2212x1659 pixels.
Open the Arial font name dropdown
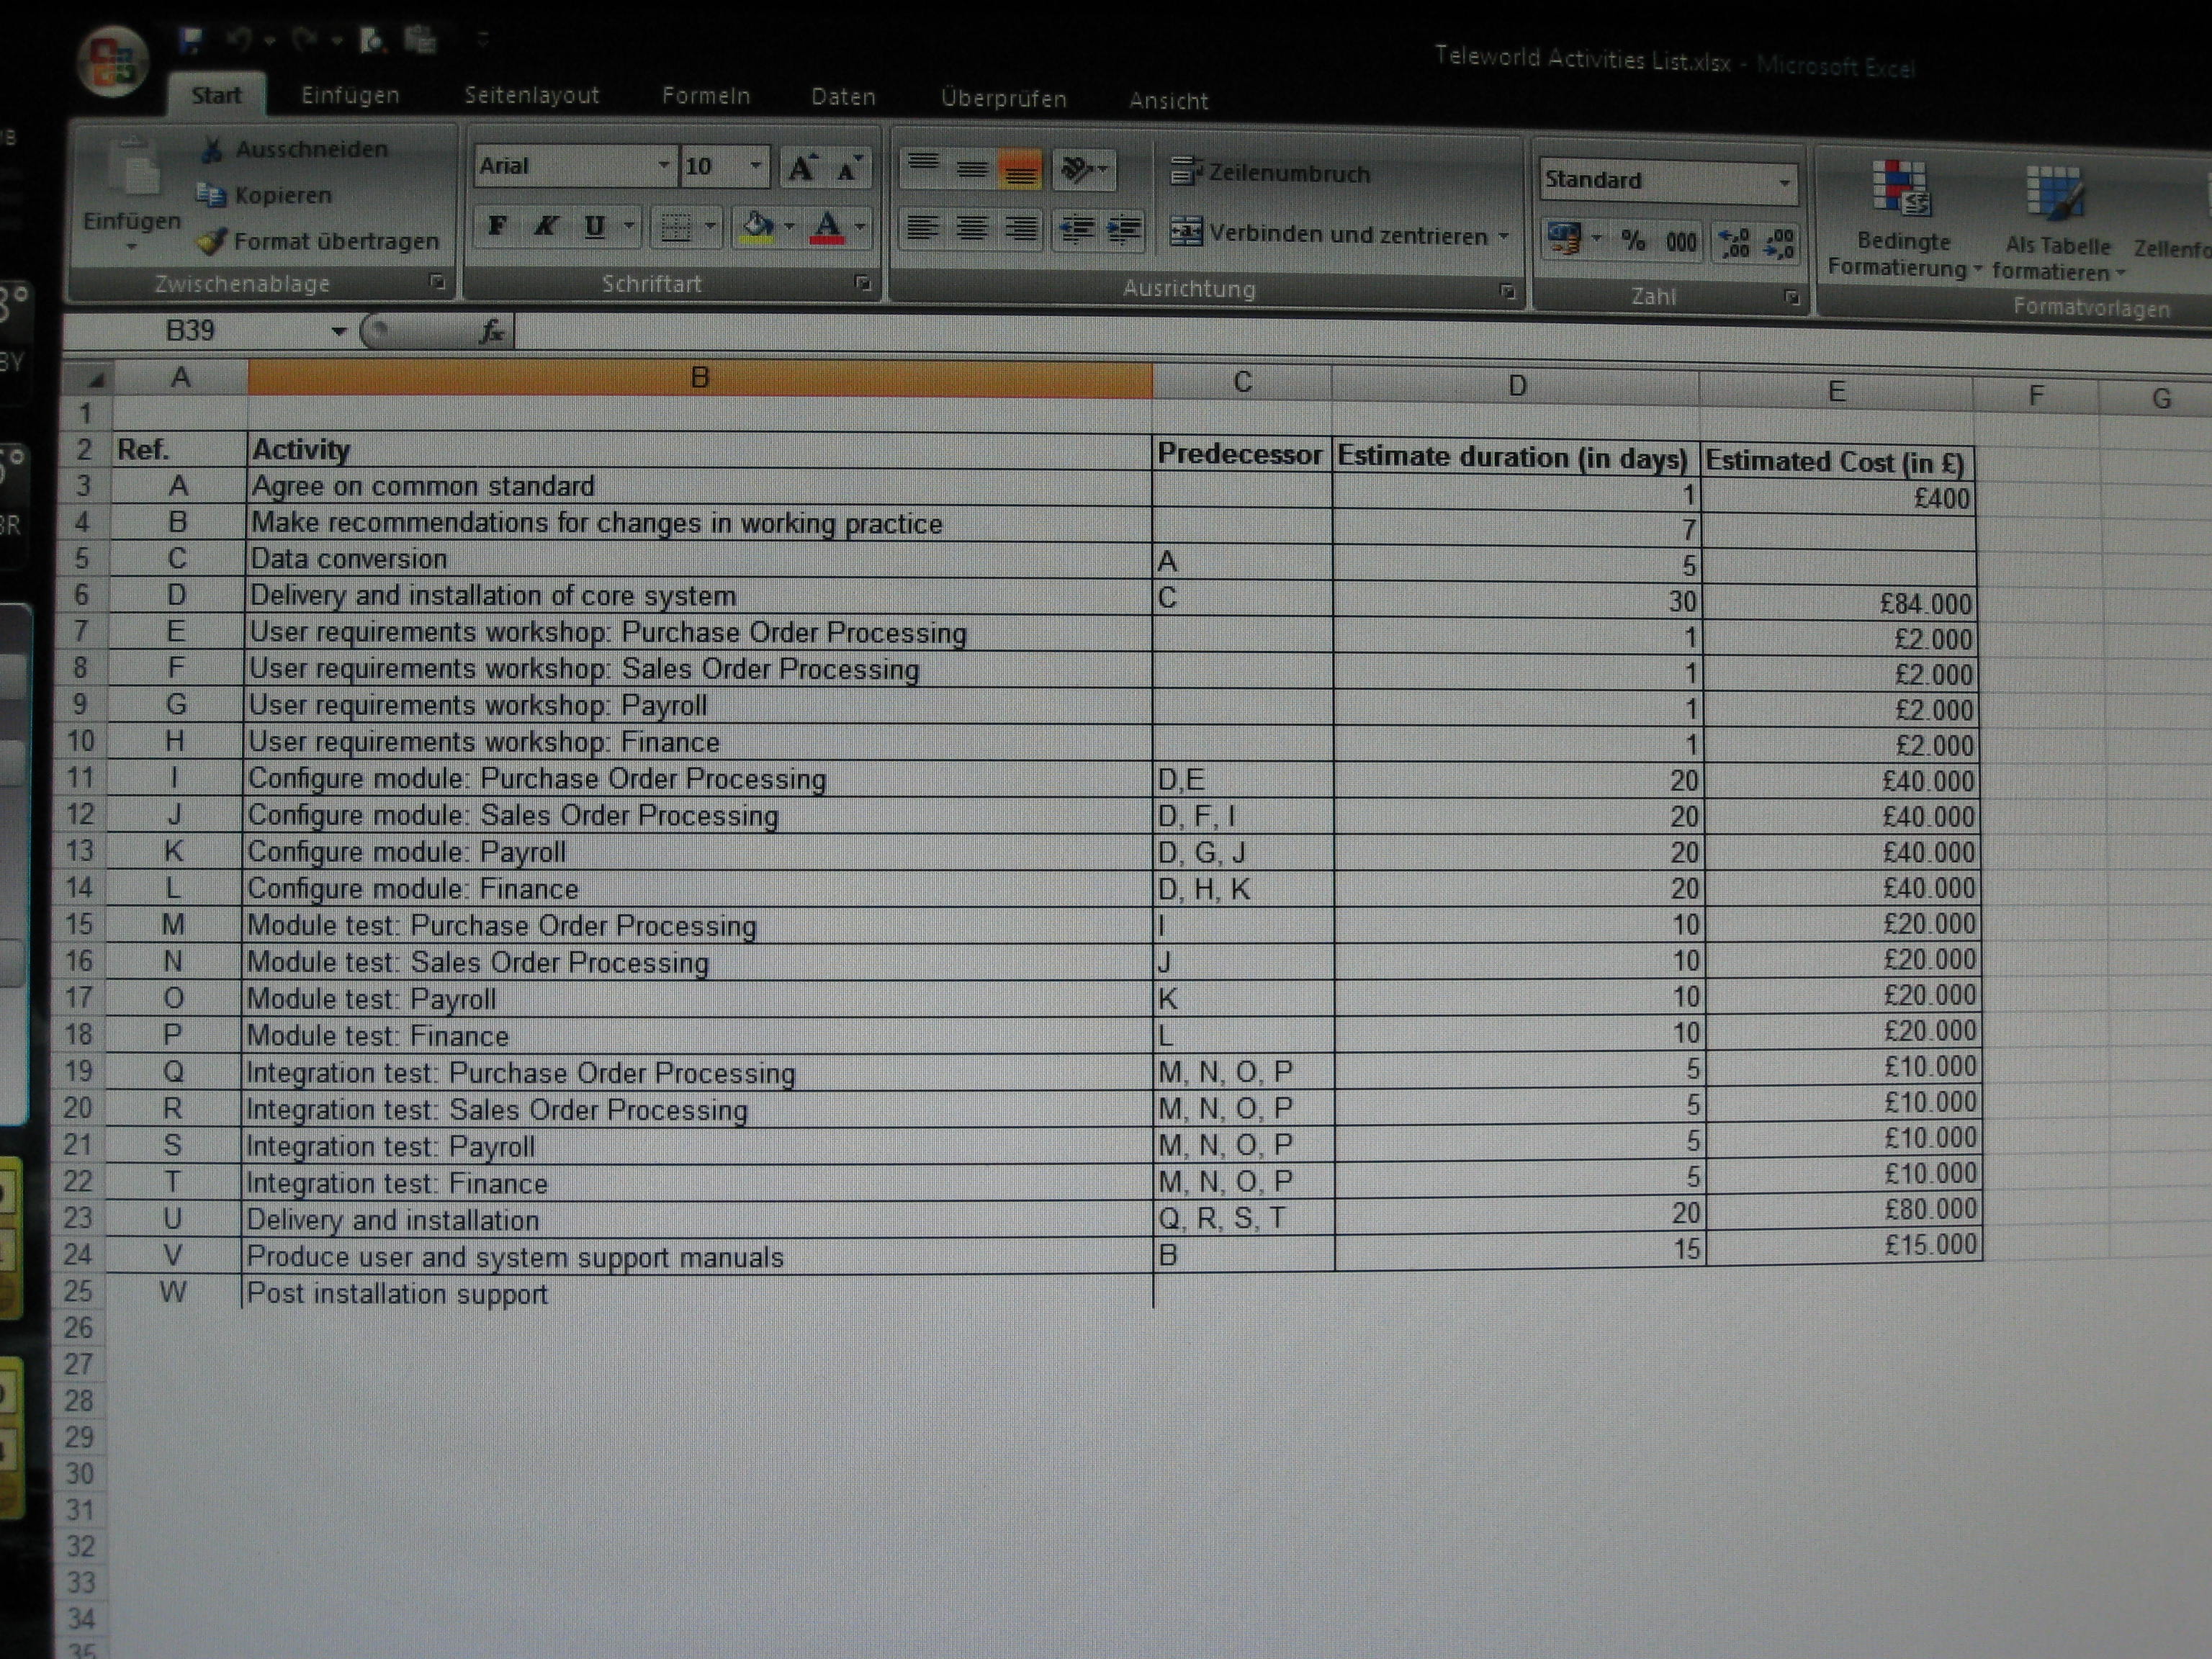click(663, 165)
